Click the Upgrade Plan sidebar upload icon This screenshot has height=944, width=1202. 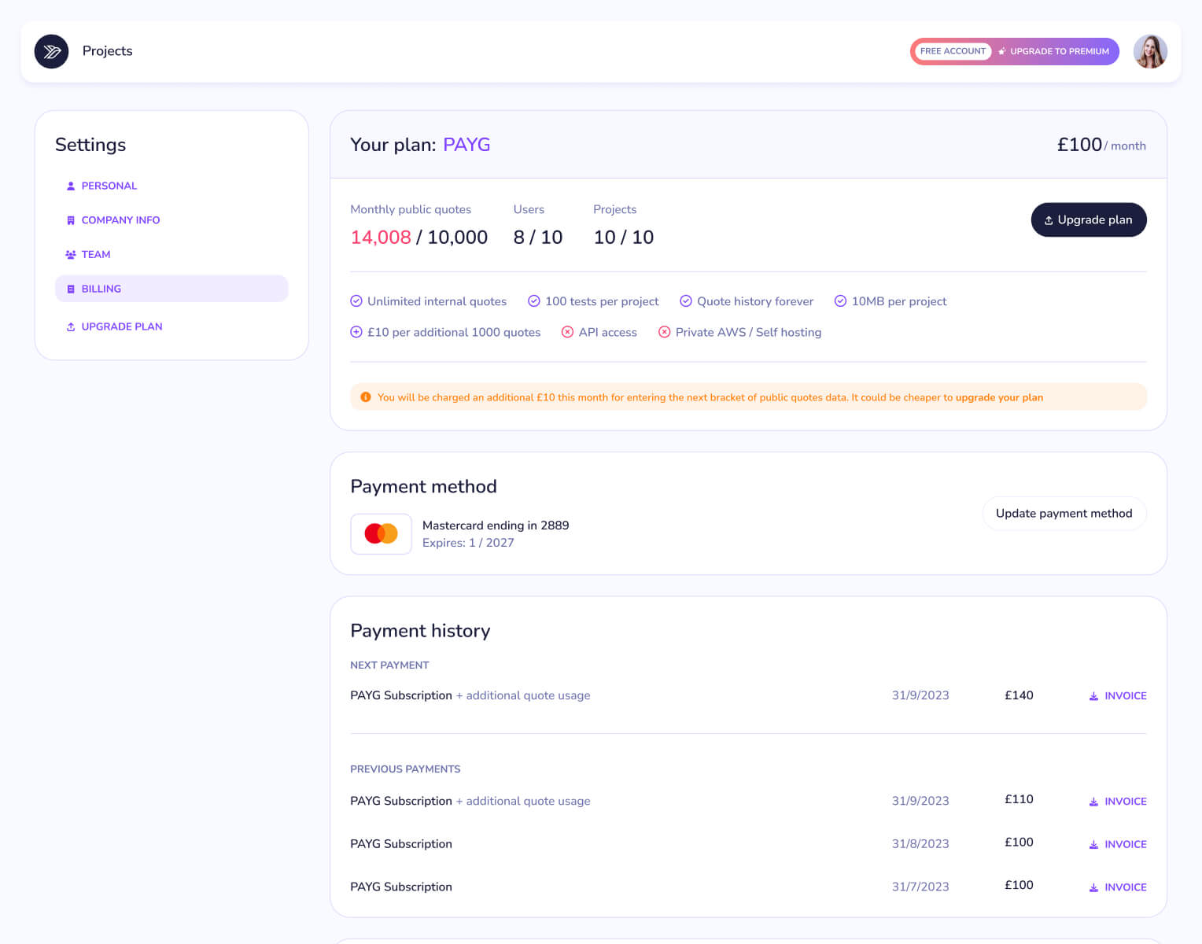(x=71, y=326)
